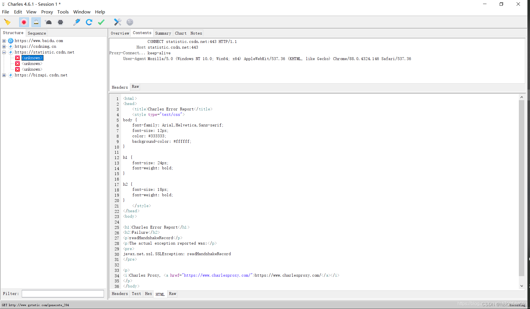Select the second <unknown> failed request
Viewport: 530px width, 309px height.
pos(32,64)
